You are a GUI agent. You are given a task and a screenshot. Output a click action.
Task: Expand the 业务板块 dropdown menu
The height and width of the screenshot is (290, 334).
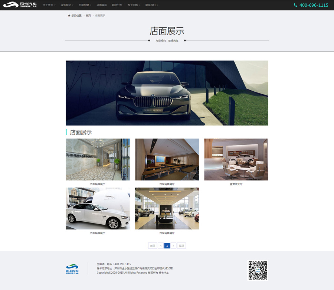(x=67, y=5)
